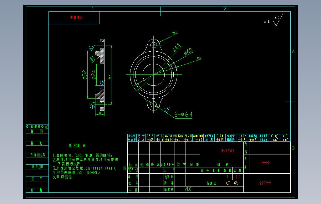Select the red TH150 title text
This screenshot has width=321, height=204.
227,151
